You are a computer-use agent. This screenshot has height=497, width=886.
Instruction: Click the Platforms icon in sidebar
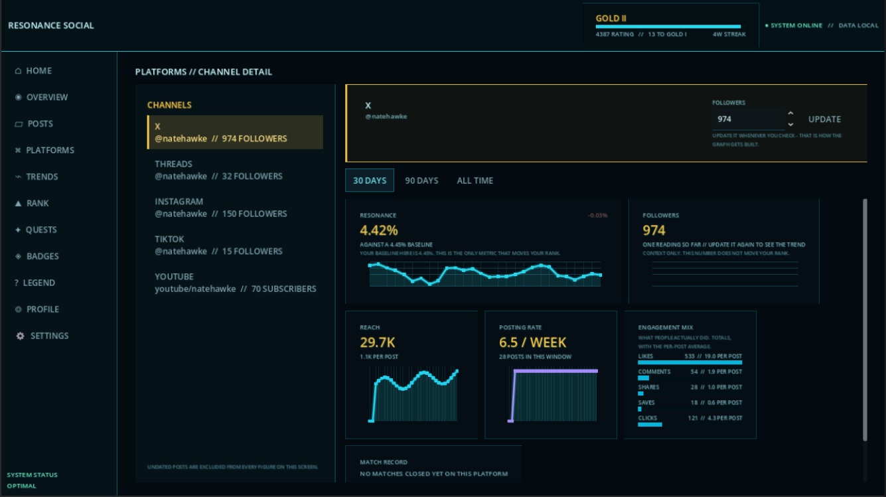[x=18, y=151]
